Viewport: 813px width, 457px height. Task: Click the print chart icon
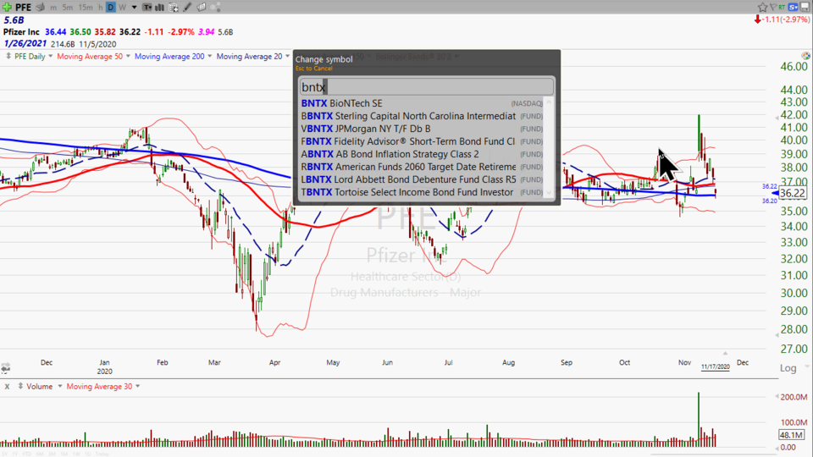tap(41, 8)
